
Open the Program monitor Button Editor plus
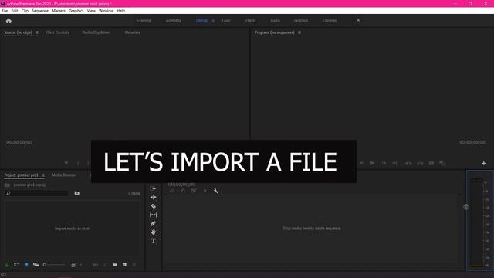[484, 163]
